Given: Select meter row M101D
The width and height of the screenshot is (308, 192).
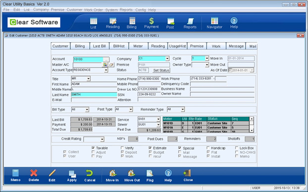Looking at the screenshot, I should pos(206,123).
